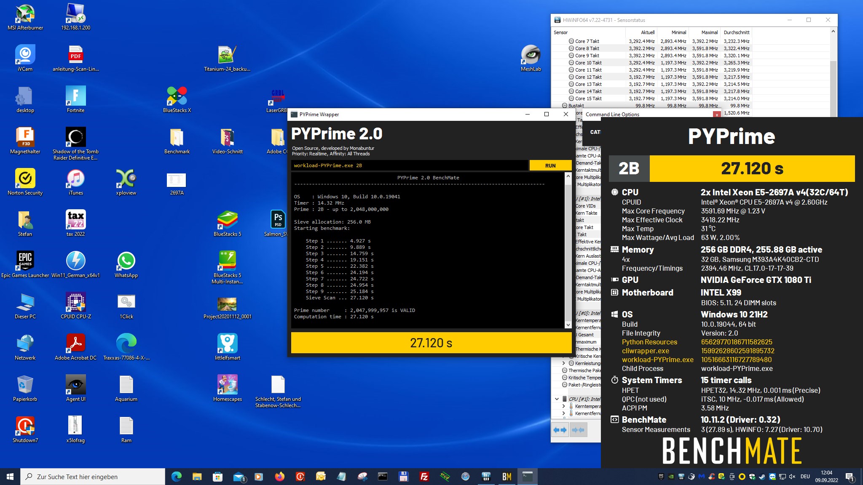Open the BlueStacks X desktop icon
Image resolution: width=863 pixels, height=485 pixels.
177,99
